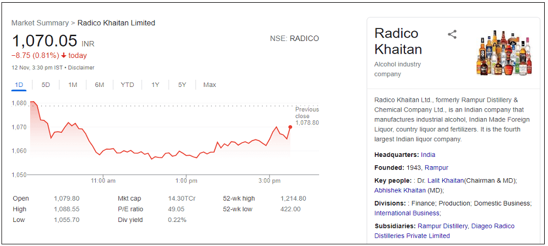548x246 pixels.
Task: Click the NSE: RADICO ticker label
Action: [x=294, y=39]
